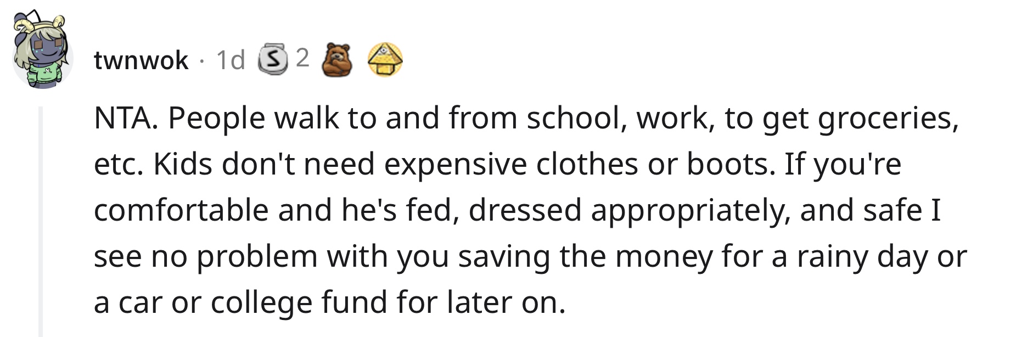This screenshot has height=337, width=1033.
Task: Open the twnwok username profile link
Action: [x=141, y=60]
